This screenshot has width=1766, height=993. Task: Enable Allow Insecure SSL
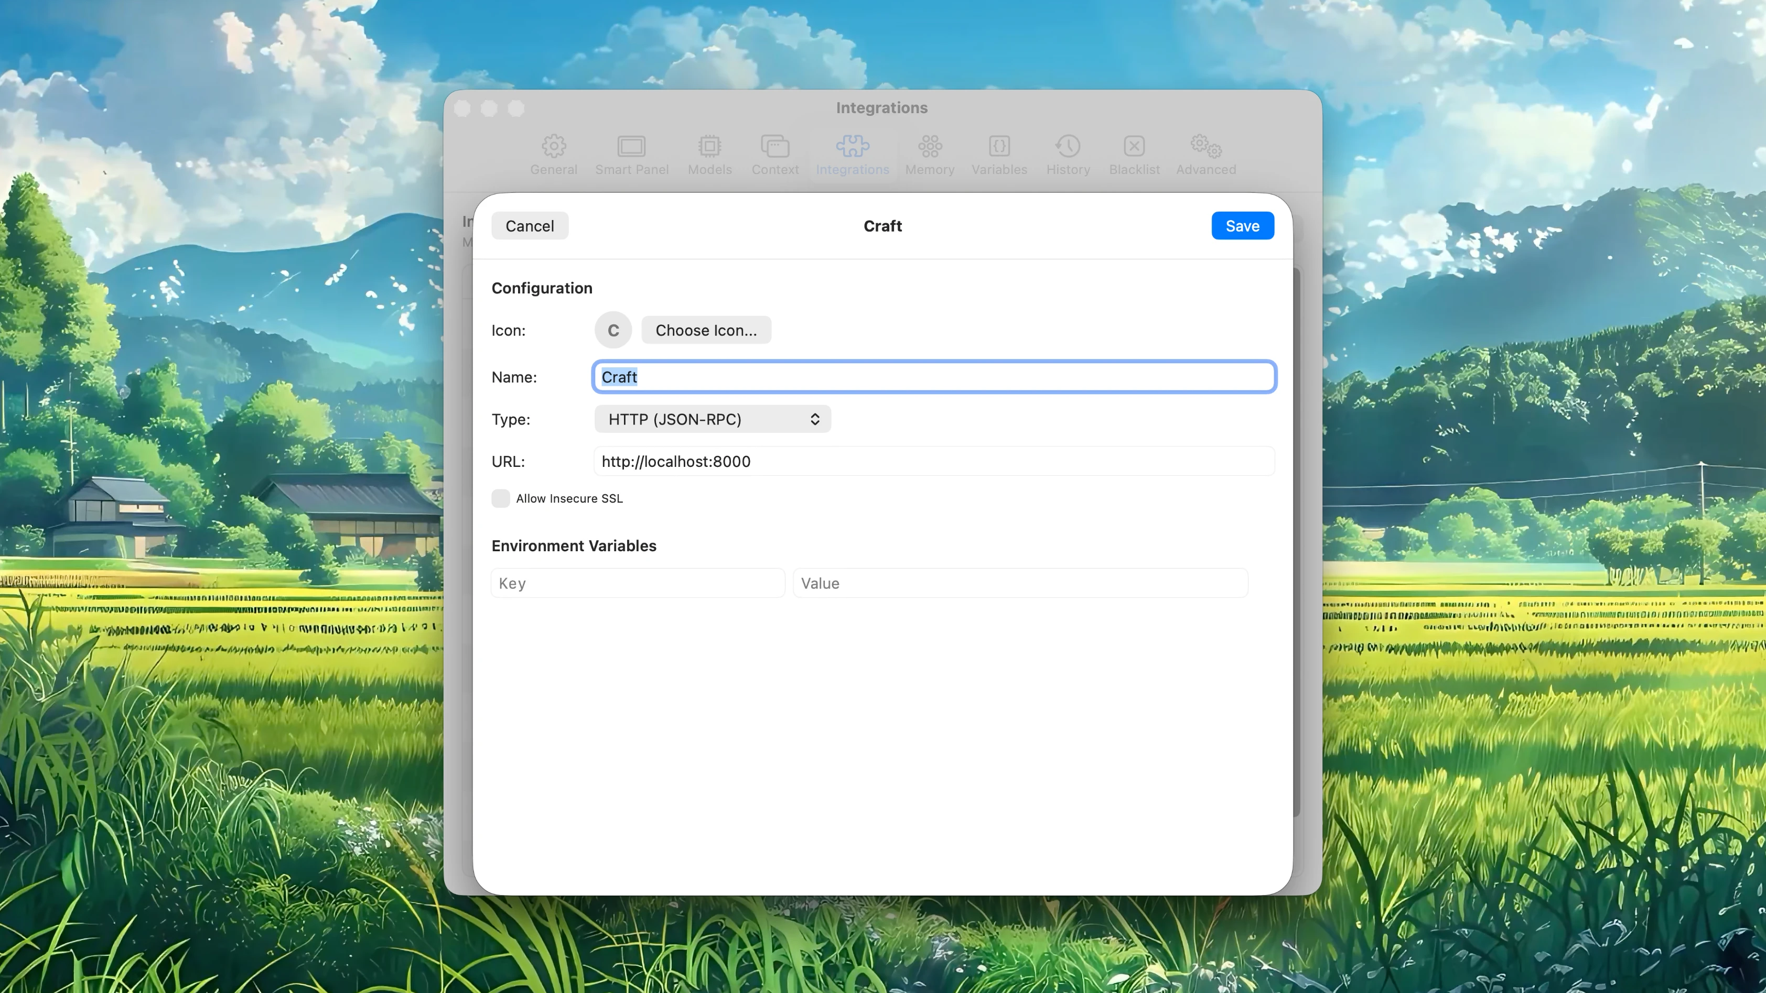pyautogui.click(x=500, y=498)
